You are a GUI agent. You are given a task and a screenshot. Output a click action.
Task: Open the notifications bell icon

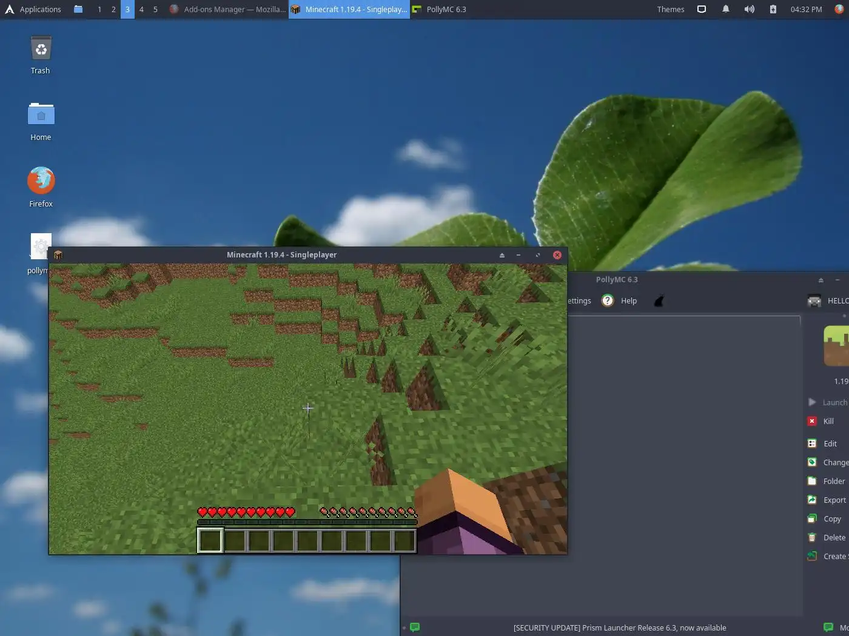(725, 9)
